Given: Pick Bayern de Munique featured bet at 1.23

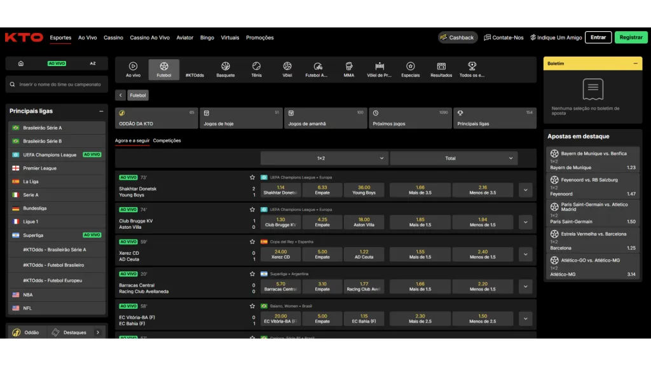Looking at the screenshot, I should (593, 160).
